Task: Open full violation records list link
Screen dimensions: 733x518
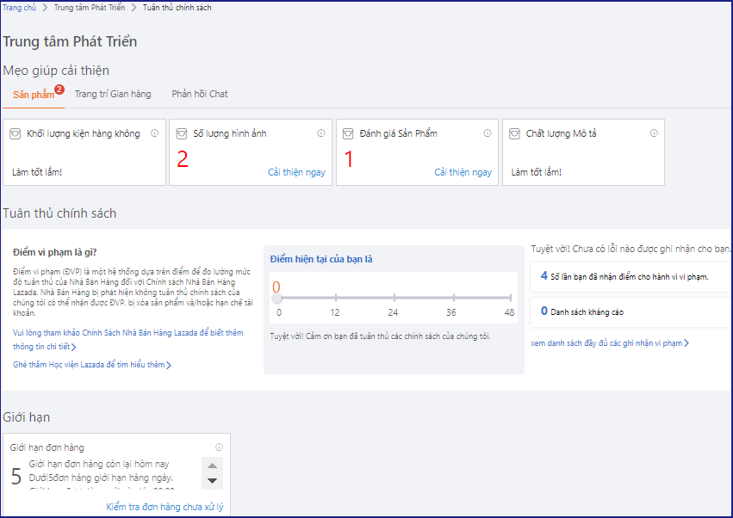Action: tap(609, 343)
